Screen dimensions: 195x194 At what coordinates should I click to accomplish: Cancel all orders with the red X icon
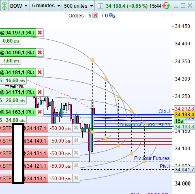(x=95, y=15)
